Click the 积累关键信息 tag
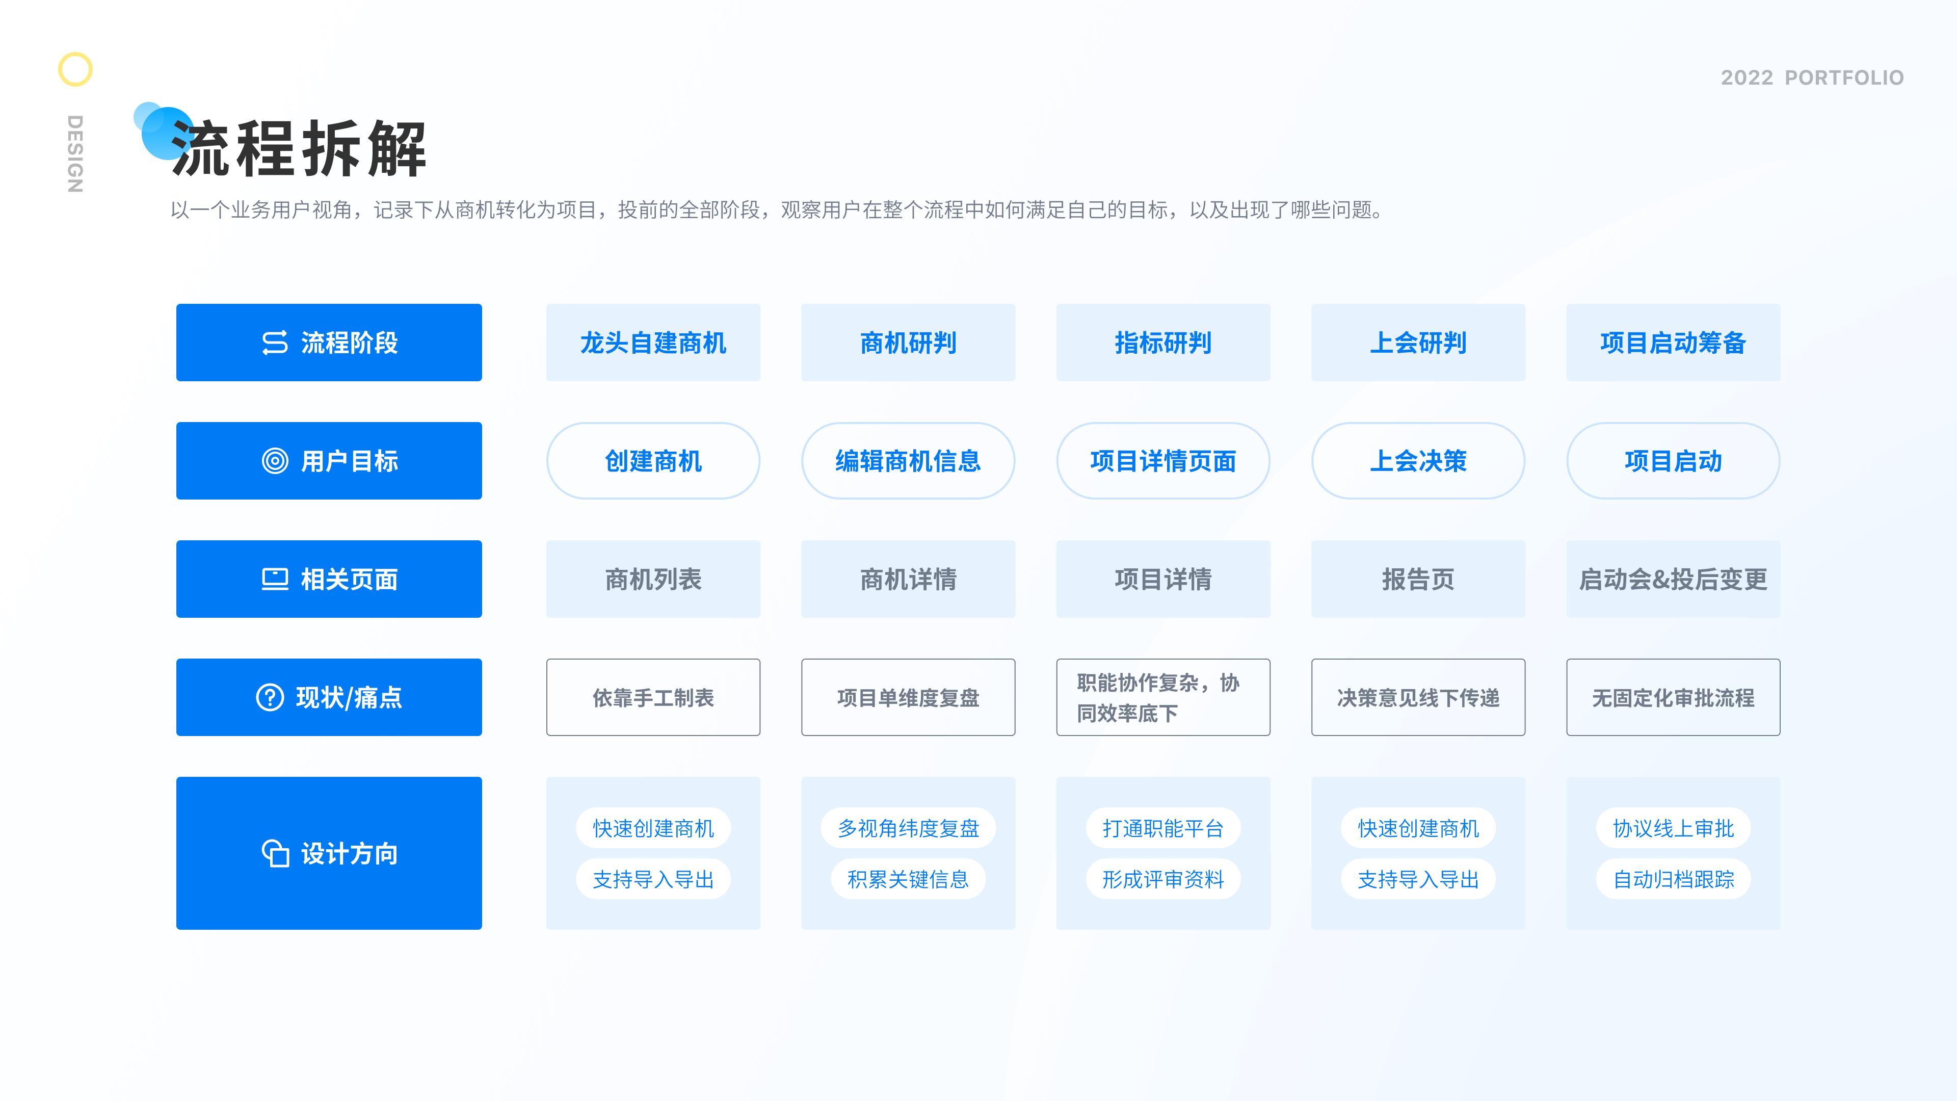Screen dimensions: 1957x1101 click(x=908, y=879)
